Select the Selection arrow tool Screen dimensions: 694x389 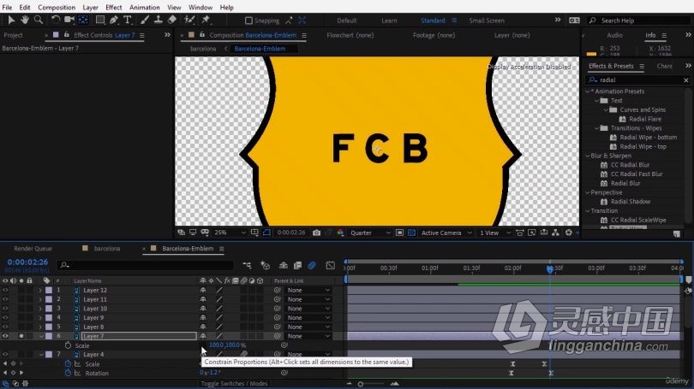(x=11, y=20)
